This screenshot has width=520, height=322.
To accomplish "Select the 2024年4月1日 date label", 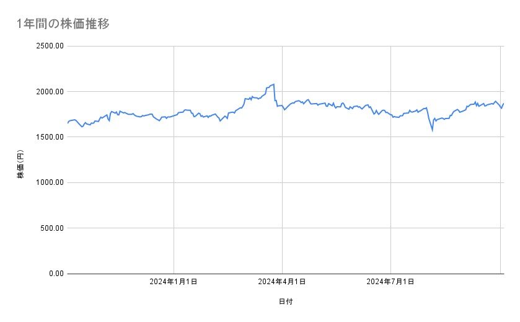I will [282, 282].
